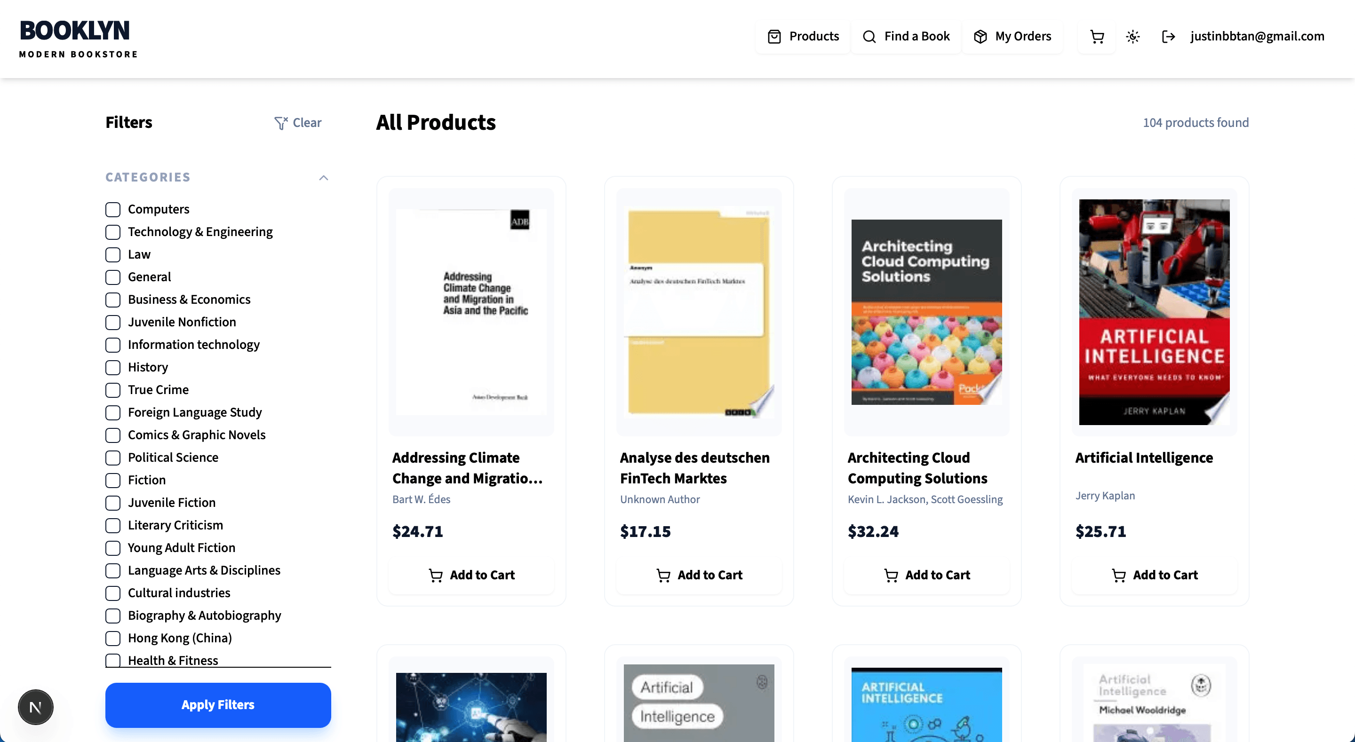This screenshot has width=1355, height=742.
Task: Check the True Crime checkbox
Action: [x=112, y=390]
